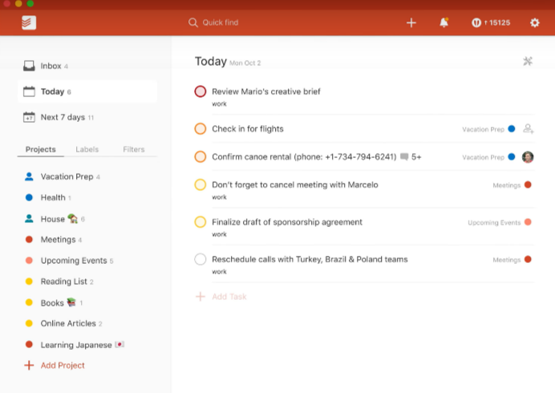
Task: Click assign person icon on flights task
Action: 528,128
